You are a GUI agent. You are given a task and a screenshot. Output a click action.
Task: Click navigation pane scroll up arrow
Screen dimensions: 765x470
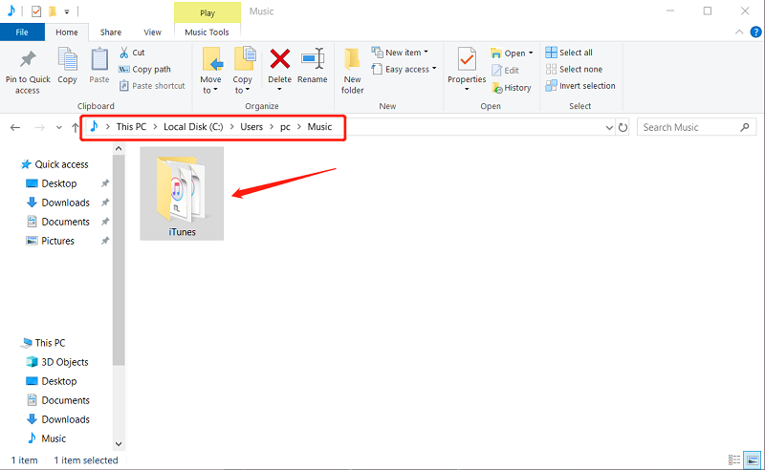click(119, 148)
